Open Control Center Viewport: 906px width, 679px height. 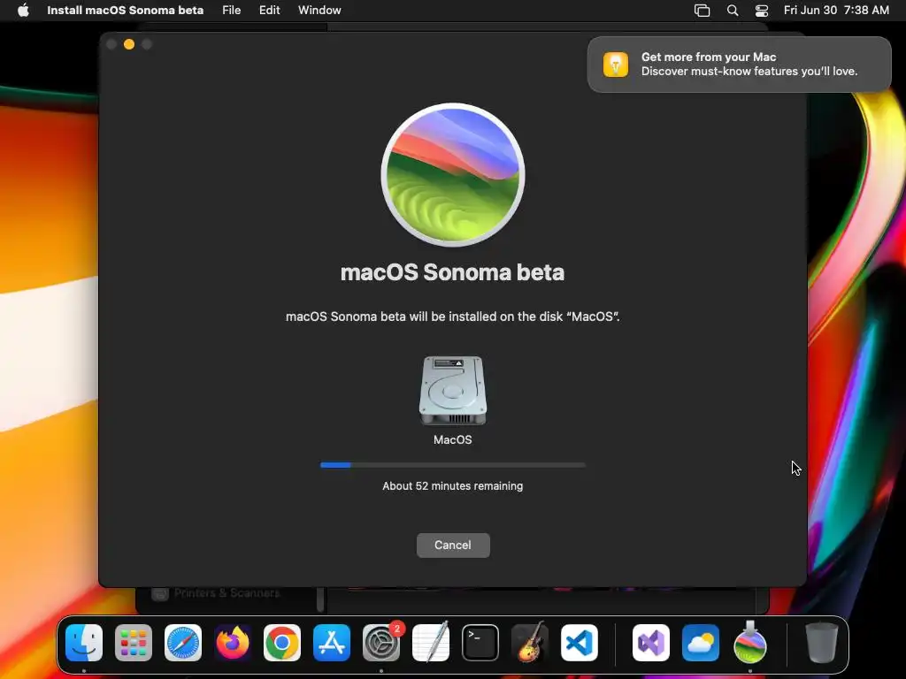[x=762, y=11]
